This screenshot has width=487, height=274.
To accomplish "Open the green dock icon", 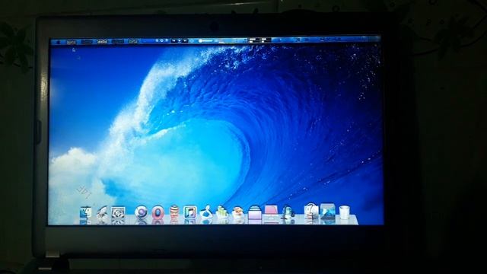I will (221, 213).
